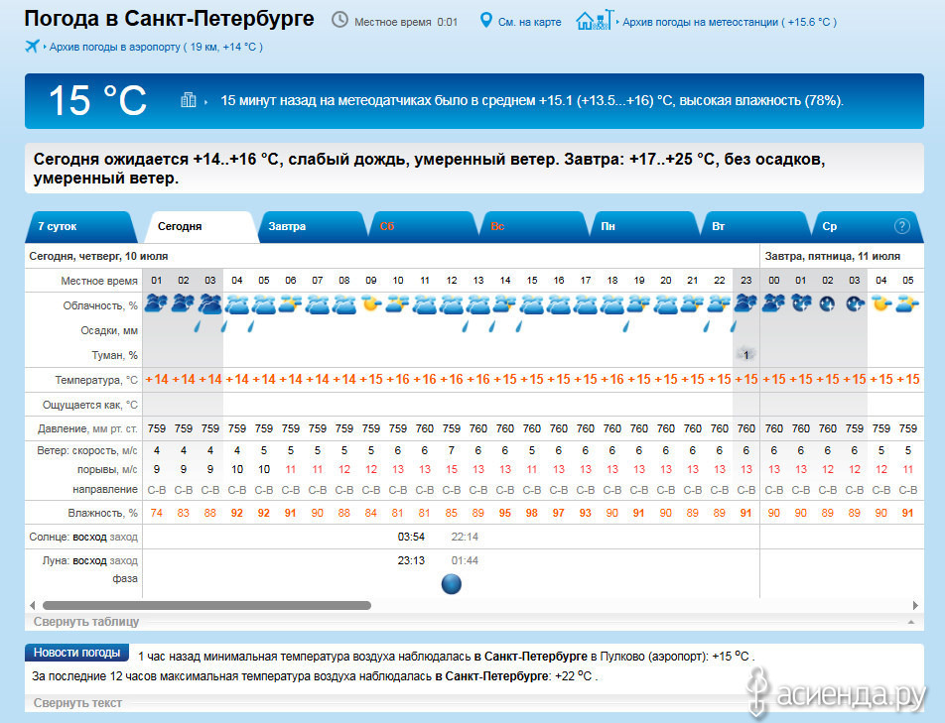Click the moon phase icon
Image resolution: width=945 pixels, height=723 pixels.
point(452,584)
